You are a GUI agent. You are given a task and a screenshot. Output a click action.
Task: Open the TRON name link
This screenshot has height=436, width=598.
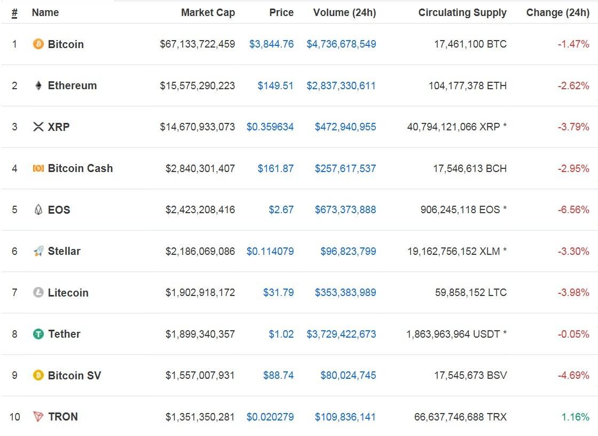click(62, 417)
